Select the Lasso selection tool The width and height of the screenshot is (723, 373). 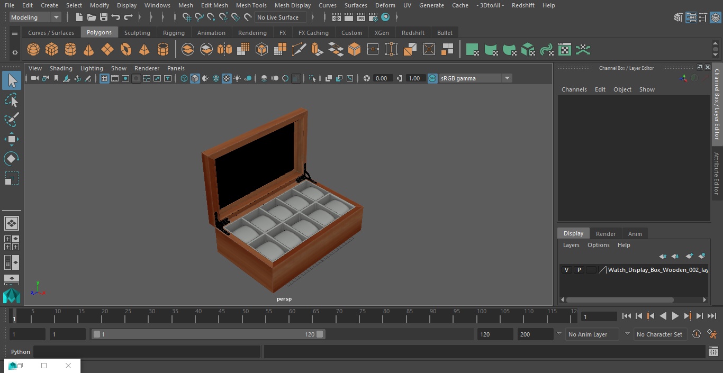click(12, 101)
